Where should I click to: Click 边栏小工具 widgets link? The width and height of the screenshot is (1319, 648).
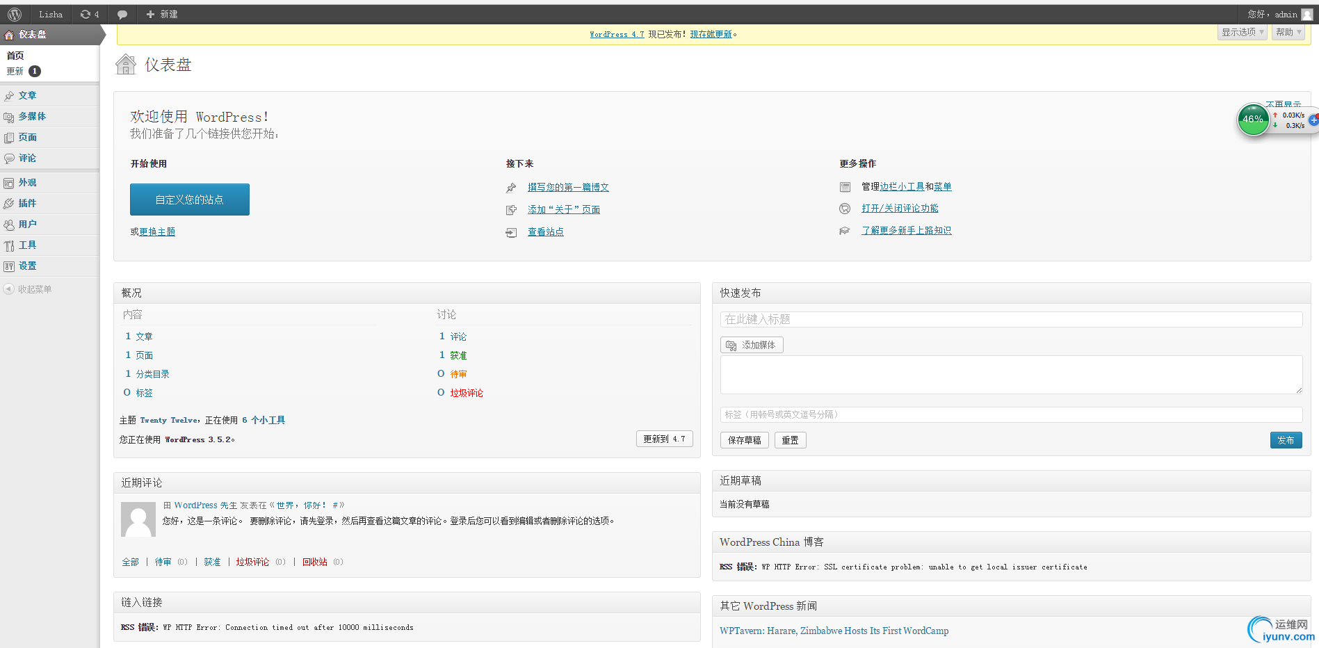[x=902, y=186]
